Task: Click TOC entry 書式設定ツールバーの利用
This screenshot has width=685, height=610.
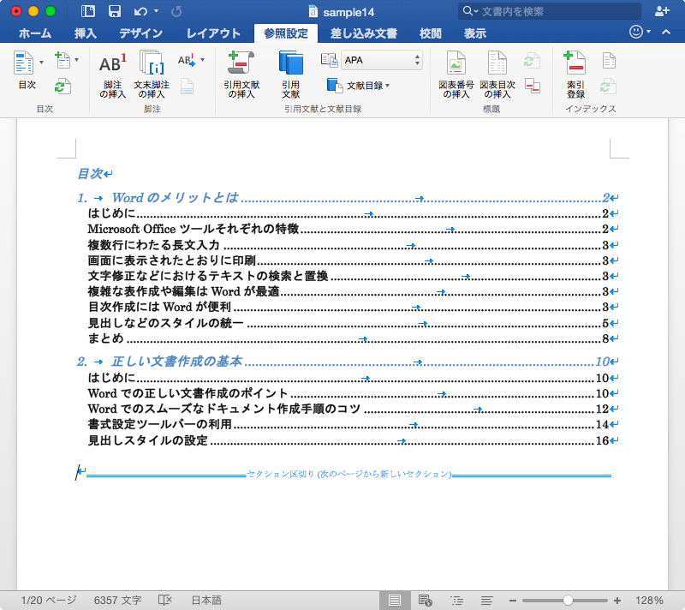Action: [x=353, y=424]
